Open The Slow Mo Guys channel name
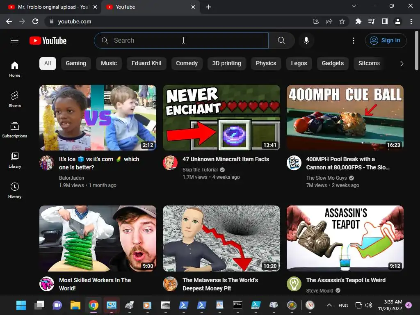Image resolution: width=420 pixels, height=315 pixels. [326, 178]
